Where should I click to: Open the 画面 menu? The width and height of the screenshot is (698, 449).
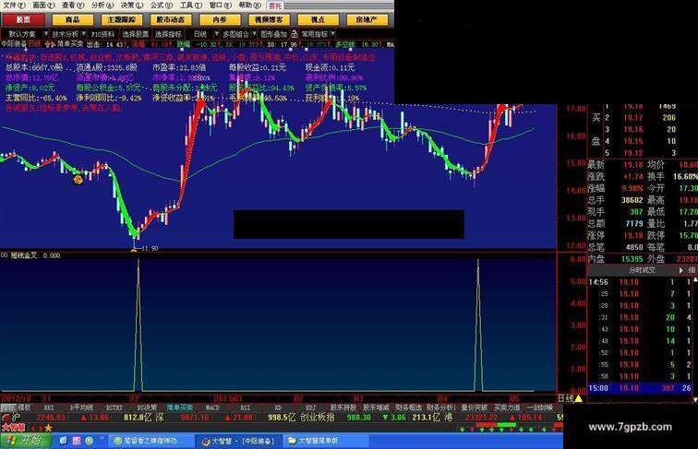tap(43, 6)
